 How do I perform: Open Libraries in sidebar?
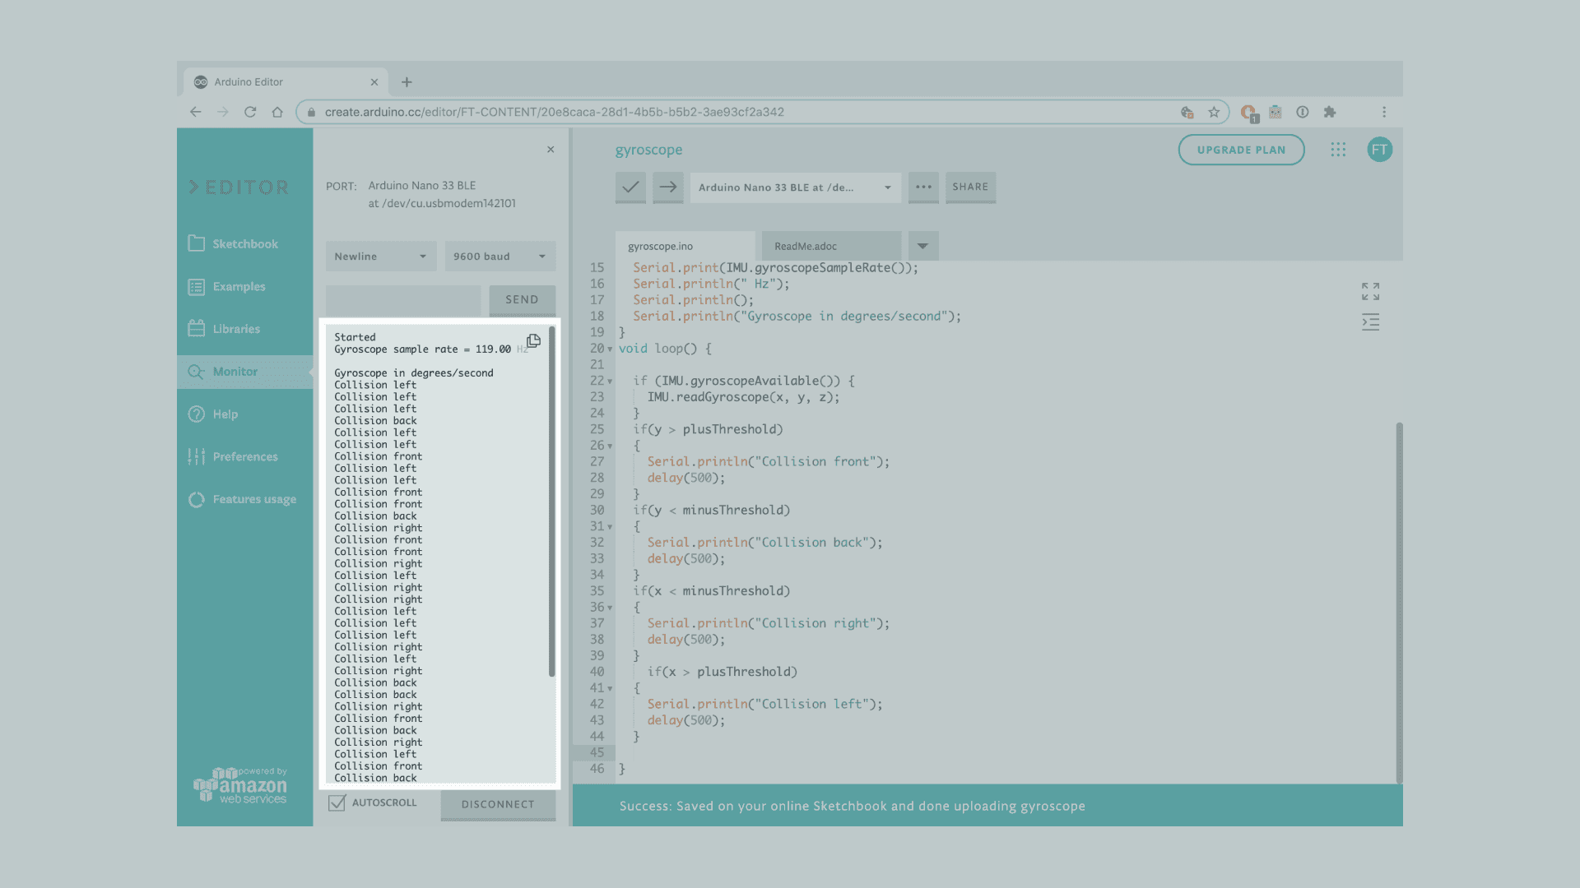(235, 329)
